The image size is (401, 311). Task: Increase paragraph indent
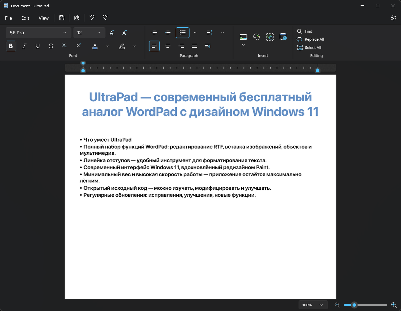[x=168, y=33]
